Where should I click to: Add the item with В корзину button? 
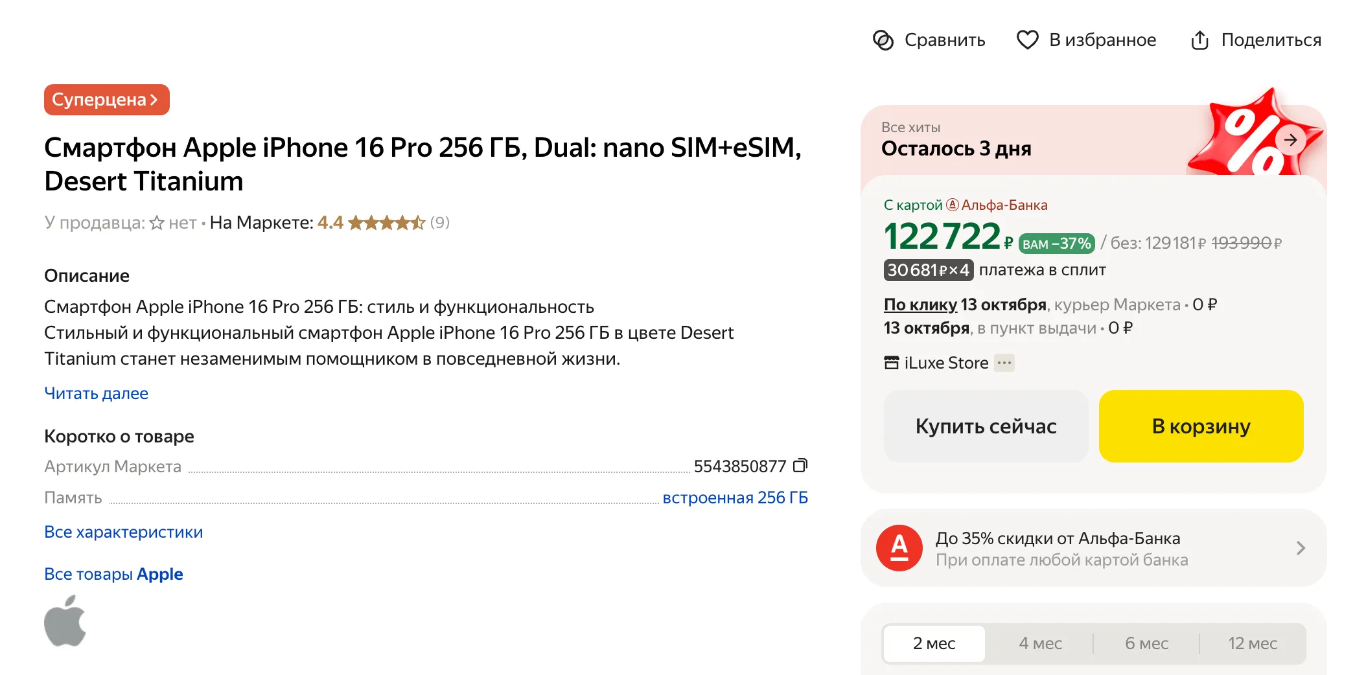[x=1201, y=426]
